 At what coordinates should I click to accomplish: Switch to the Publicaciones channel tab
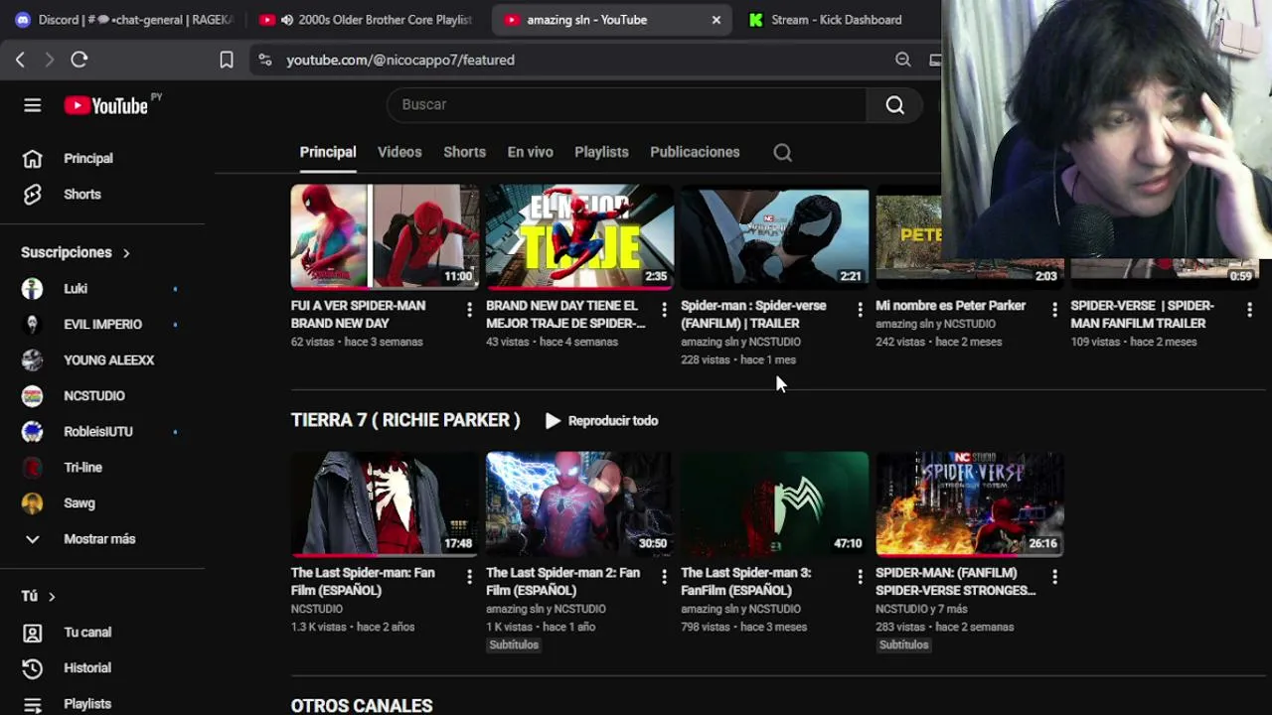695,152
